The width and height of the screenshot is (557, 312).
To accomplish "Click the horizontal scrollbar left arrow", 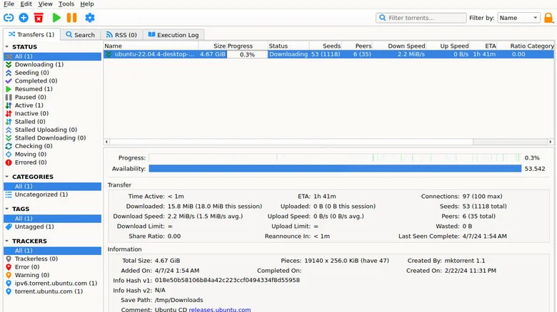I will 106,142.
